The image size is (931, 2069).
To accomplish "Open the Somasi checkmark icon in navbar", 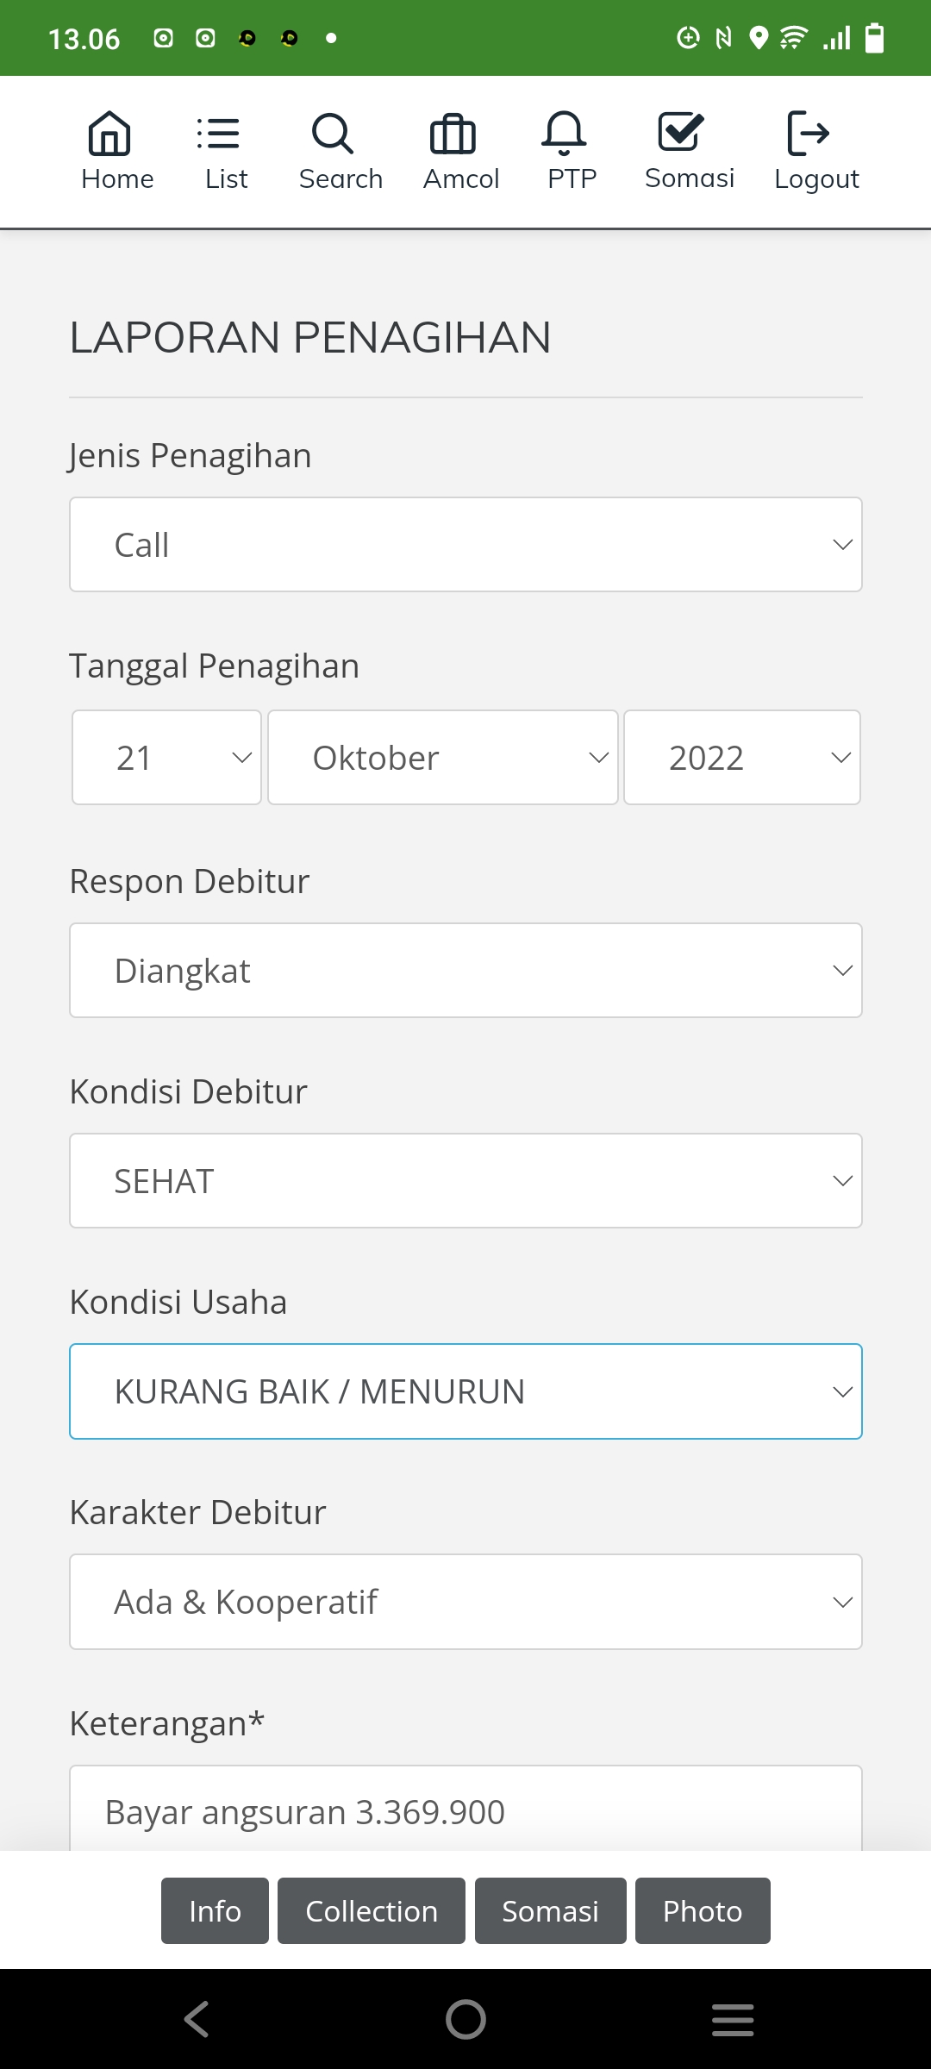I will click(681, 133).
